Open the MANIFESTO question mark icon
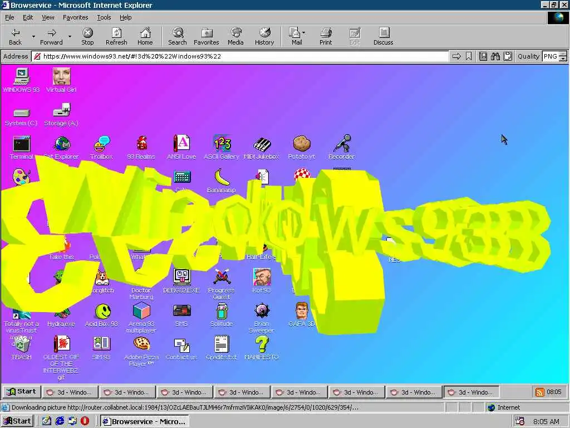 (x=262, y=348)
